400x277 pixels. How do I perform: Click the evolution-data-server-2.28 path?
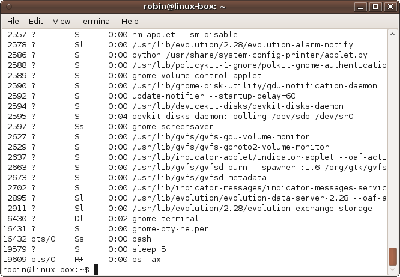pos(259,198)
